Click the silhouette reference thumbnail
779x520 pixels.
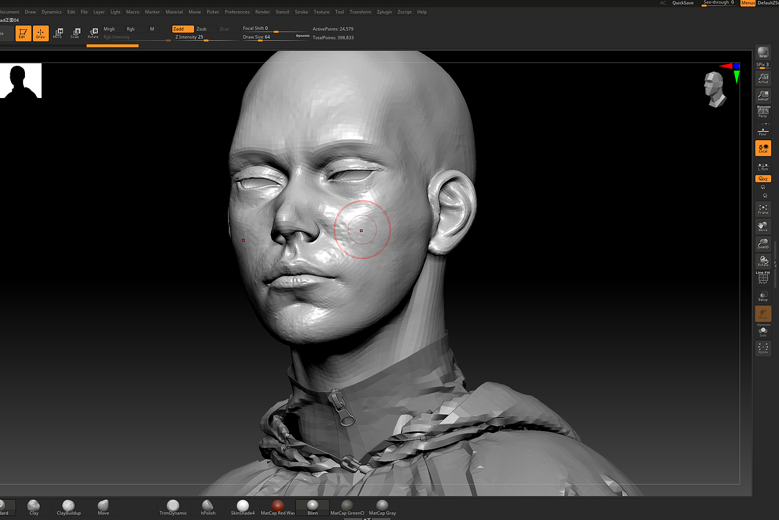coord(21,80)
